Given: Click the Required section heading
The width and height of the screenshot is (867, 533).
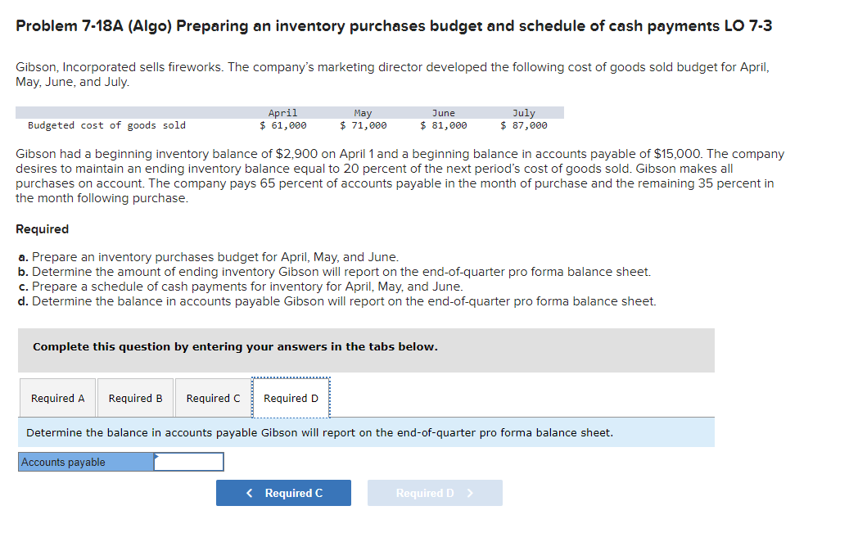Looking at the screenshot, I should (40, 228).
